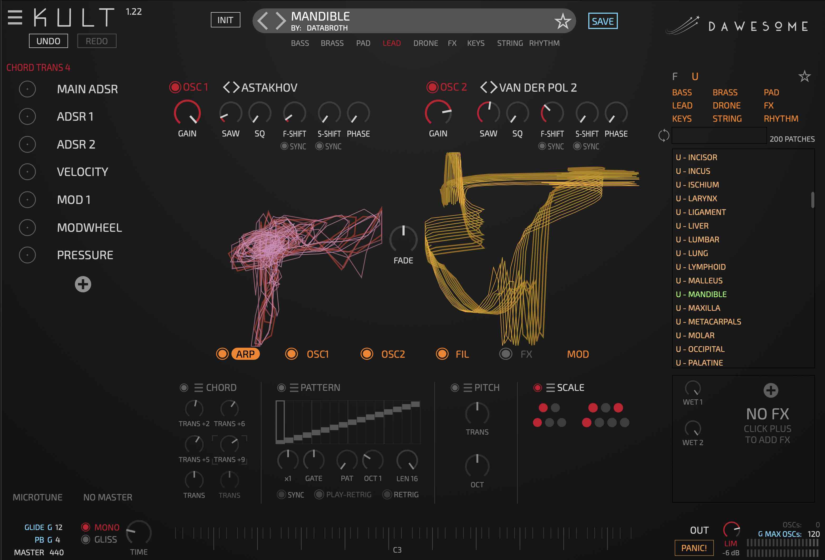Disable the SCALE module toggle
The image size is (825, 560).
point(537,388)
